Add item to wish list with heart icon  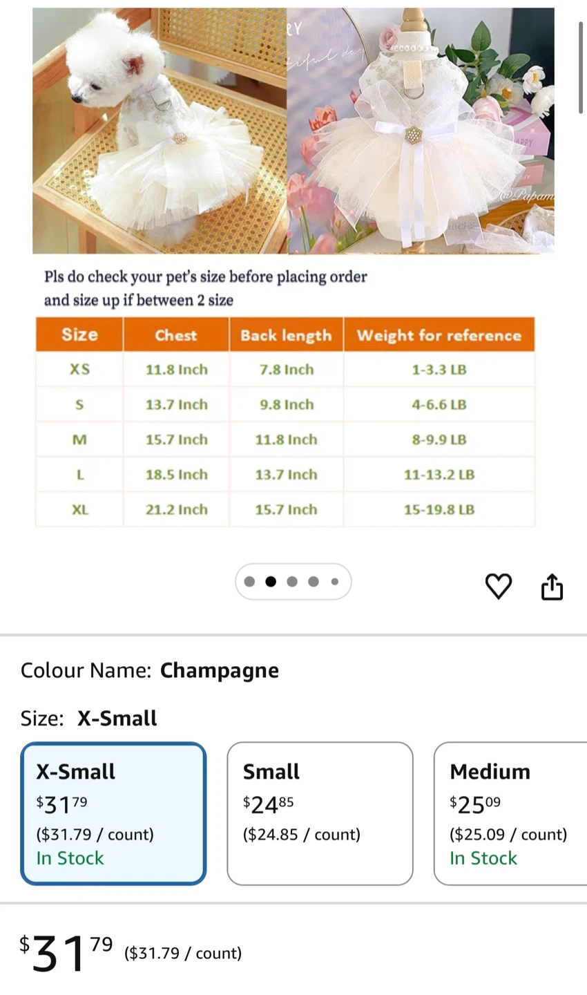tap(498, 586)
